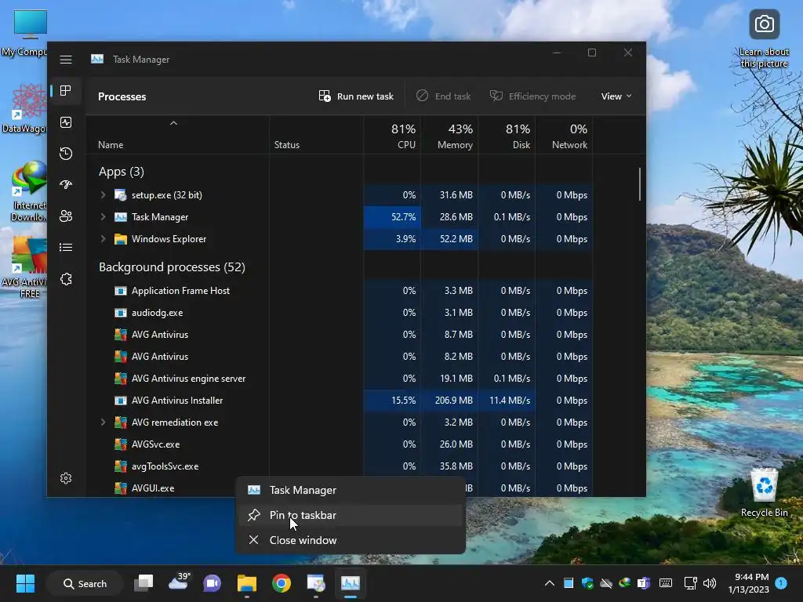The image size is (803, 602).
Task: Open touch keyboard tray icon
Action: point(666,582)
